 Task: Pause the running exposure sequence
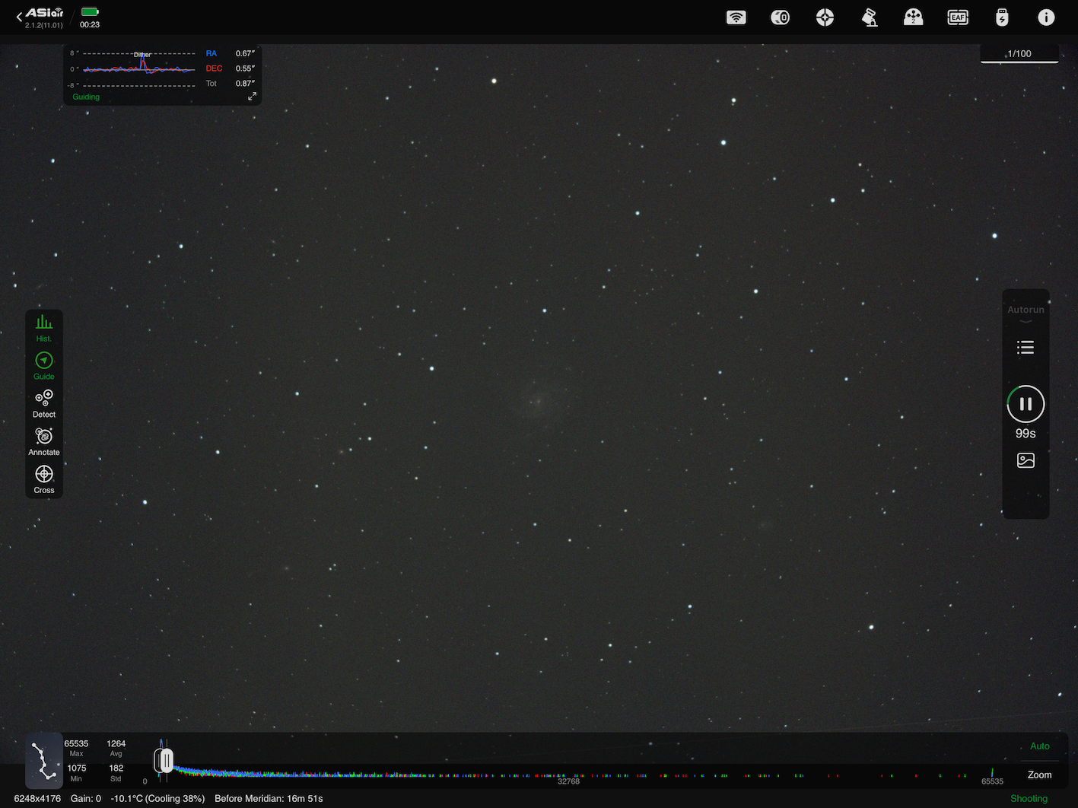pos(1026,404)
